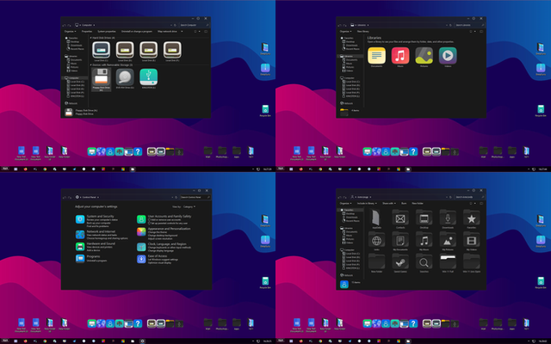Click System properties in Computer toolbar
551x344 pixels.
click(107, 31)
